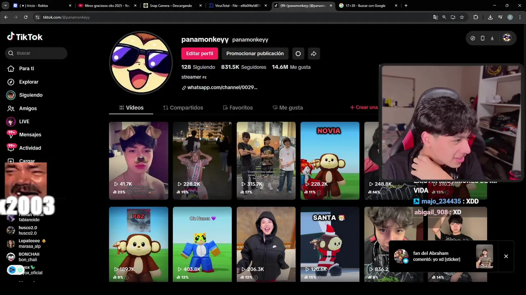Image resolution: width=526 pixels, height=295 pixels.
Task: Click the Editar perfil button
Action: pyautogui.click(x=199, y=54)
